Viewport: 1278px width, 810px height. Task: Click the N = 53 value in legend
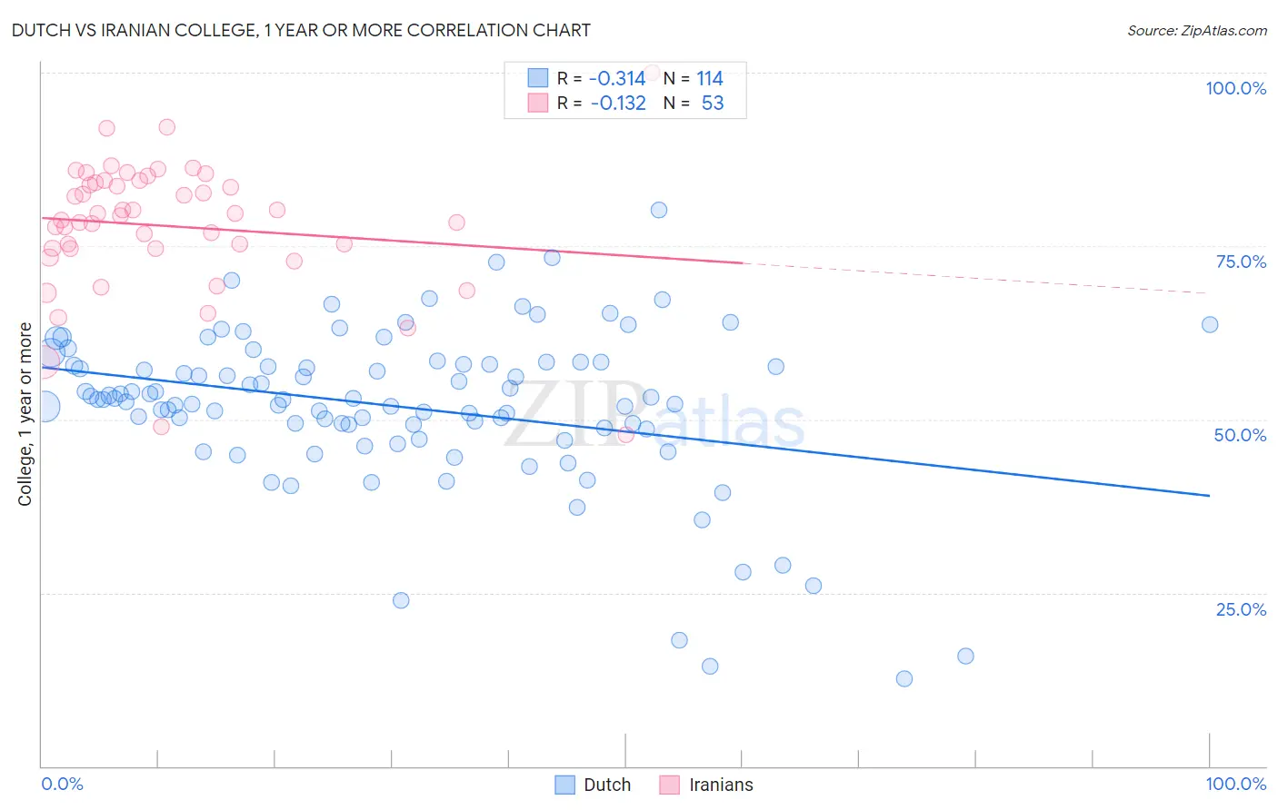tap(694, 103)
